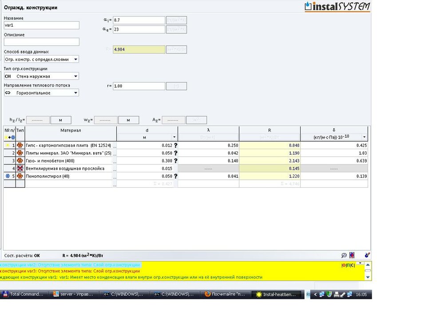Toggle the О|П|С message type filter
The width and height of the screenshot is (444, 333).
348,266
